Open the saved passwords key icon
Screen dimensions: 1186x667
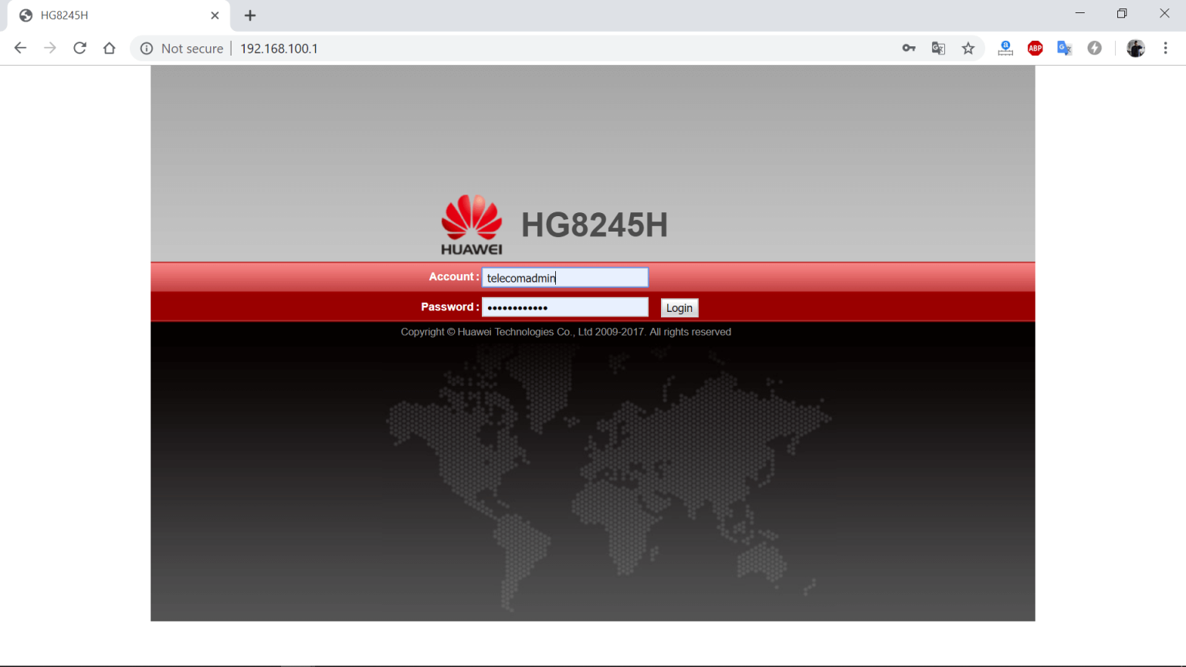coord(909,49)
